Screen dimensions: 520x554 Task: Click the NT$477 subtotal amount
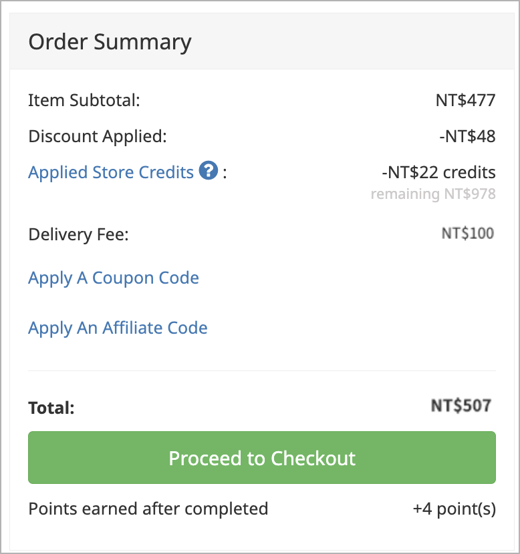465,100
